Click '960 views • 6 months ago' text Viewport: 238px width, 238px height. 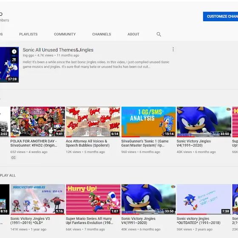(x=141, y=152)
